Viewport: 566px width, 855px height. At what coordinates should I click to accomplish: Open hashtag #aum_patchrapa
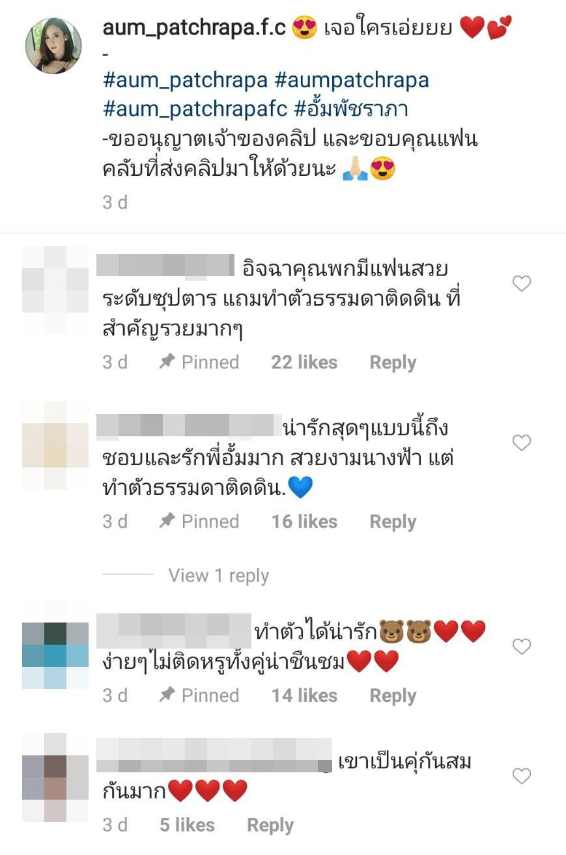186,81
